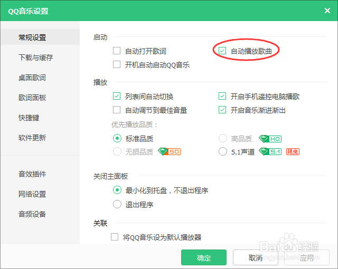
Task: Check 将QQ音乐设为默认播放器 box
Action: click(115, 237)
